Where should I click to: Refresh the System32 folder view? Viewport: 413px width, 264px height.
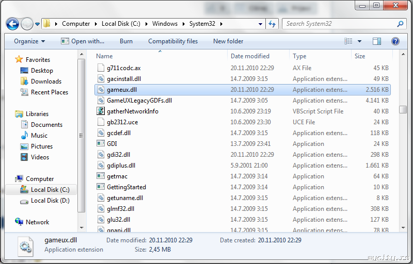(x=272, y=24)
